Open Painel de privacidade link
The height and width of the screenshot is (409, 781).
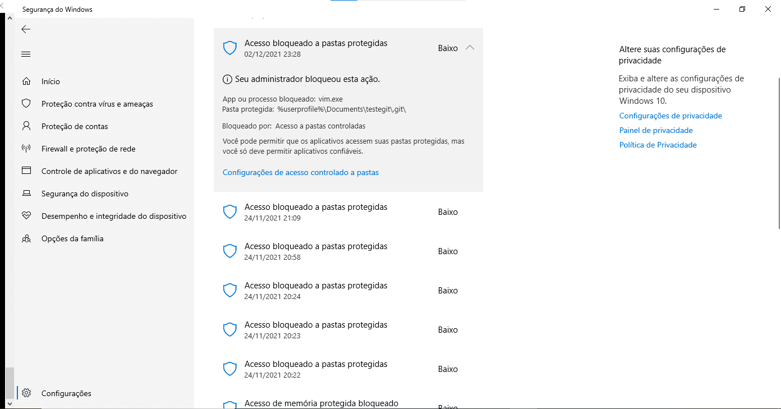[x=656, y=130]
